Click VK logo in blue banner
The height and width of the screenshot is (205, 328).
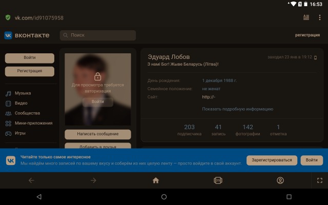pyautogui.click(x=11, y=160)
